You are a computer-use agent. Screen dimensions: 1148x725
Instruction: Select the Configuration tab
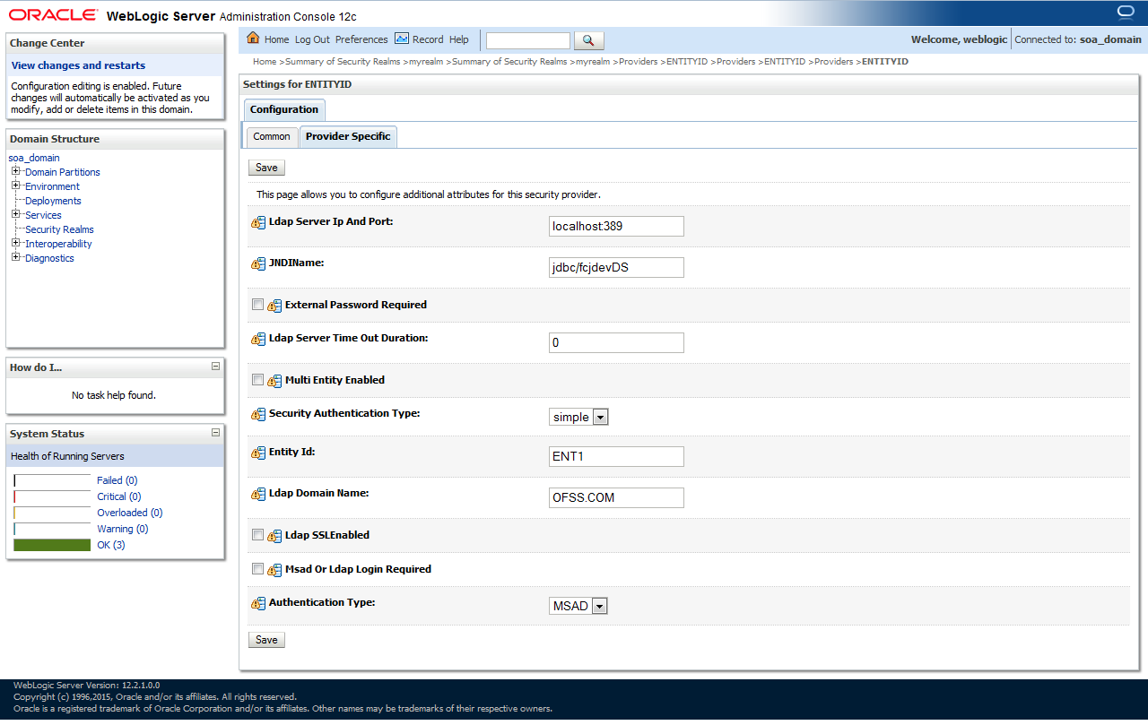284,109
